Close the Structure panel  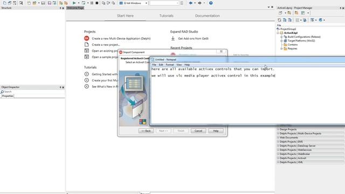point(63,8)
